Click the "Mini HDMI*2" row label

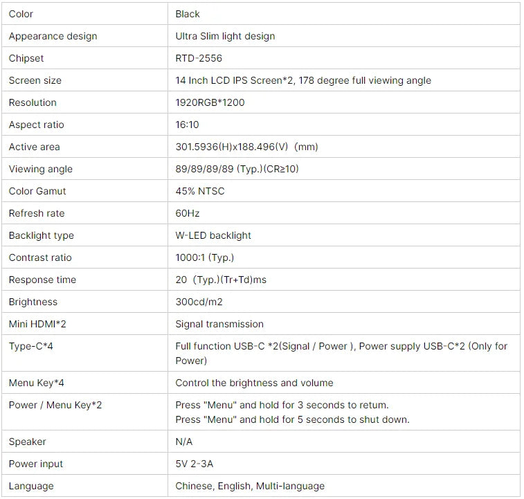point(37,324)
